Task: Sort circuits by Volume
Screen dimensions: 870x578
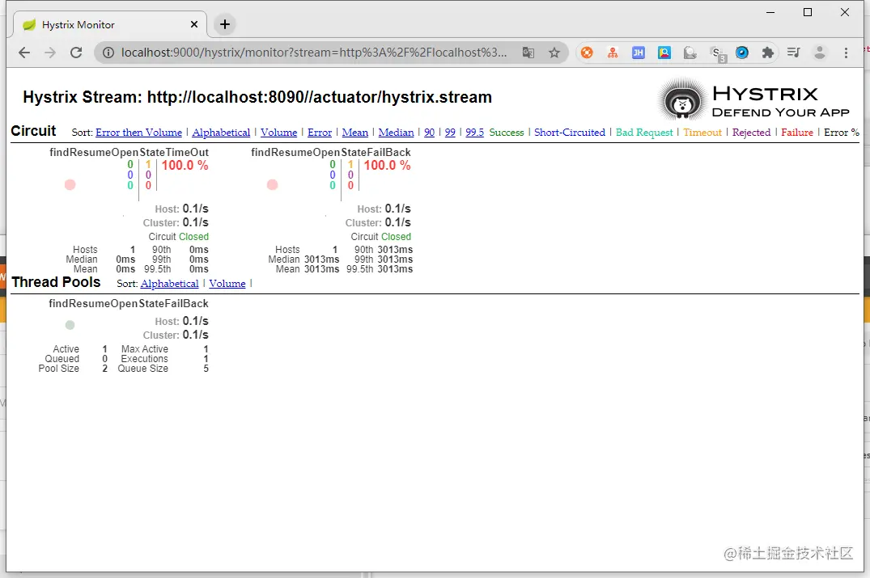Action: 278,133
